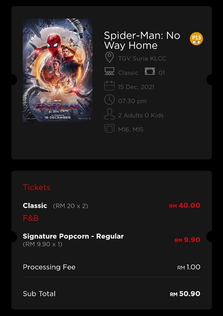Viewport: 223px width, 316px height.
Task: Tap the clock showtime icon
Action: 109,100
